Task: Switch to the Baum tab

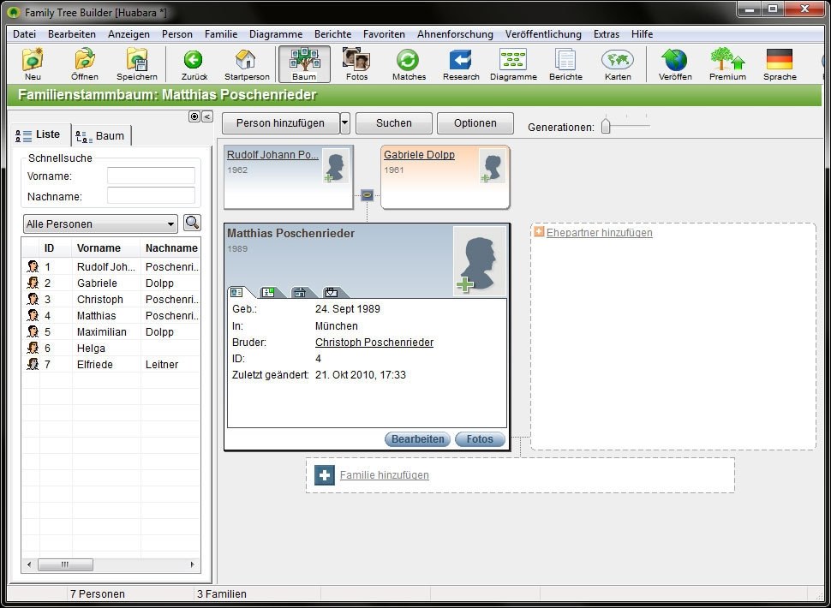Action: [101, 135]
